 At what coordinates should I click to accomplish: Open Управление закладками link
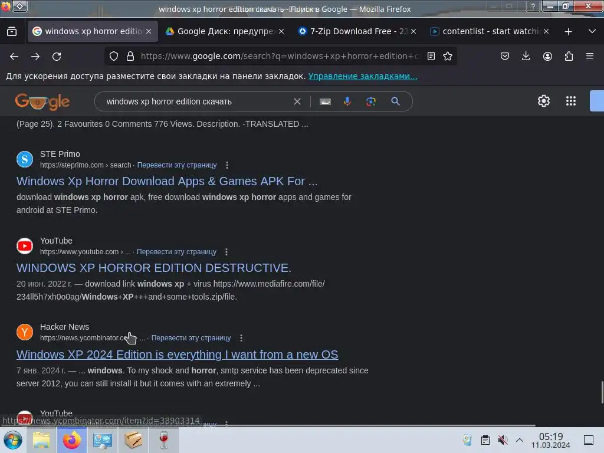click(x=363, y=76)
